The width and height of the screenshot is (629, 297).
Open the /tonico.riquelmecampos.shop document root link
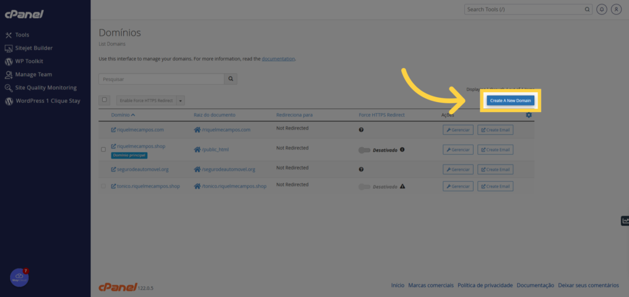tap(234, 186)
